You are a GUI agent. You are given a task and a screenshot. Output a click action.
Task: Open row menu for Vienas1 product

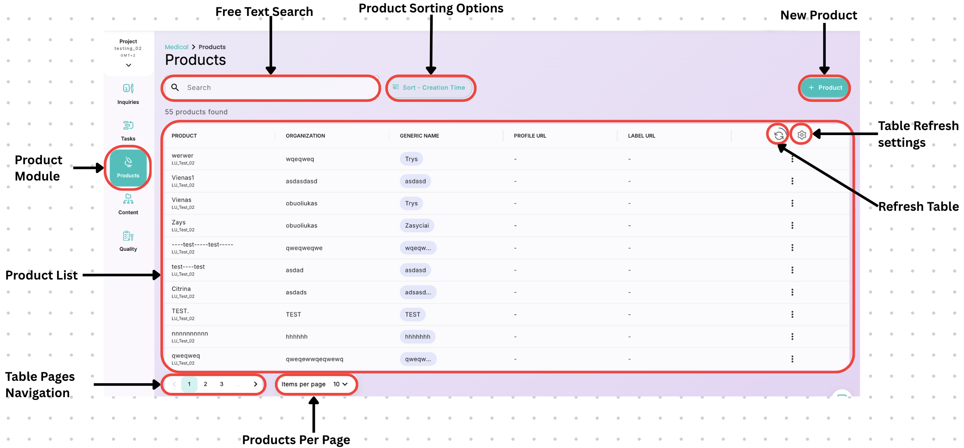point(792,181)
